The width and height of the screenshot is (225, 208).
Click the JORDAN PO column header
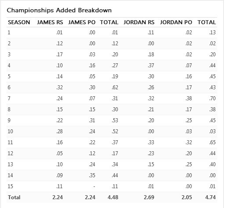[x=176, y=22]
